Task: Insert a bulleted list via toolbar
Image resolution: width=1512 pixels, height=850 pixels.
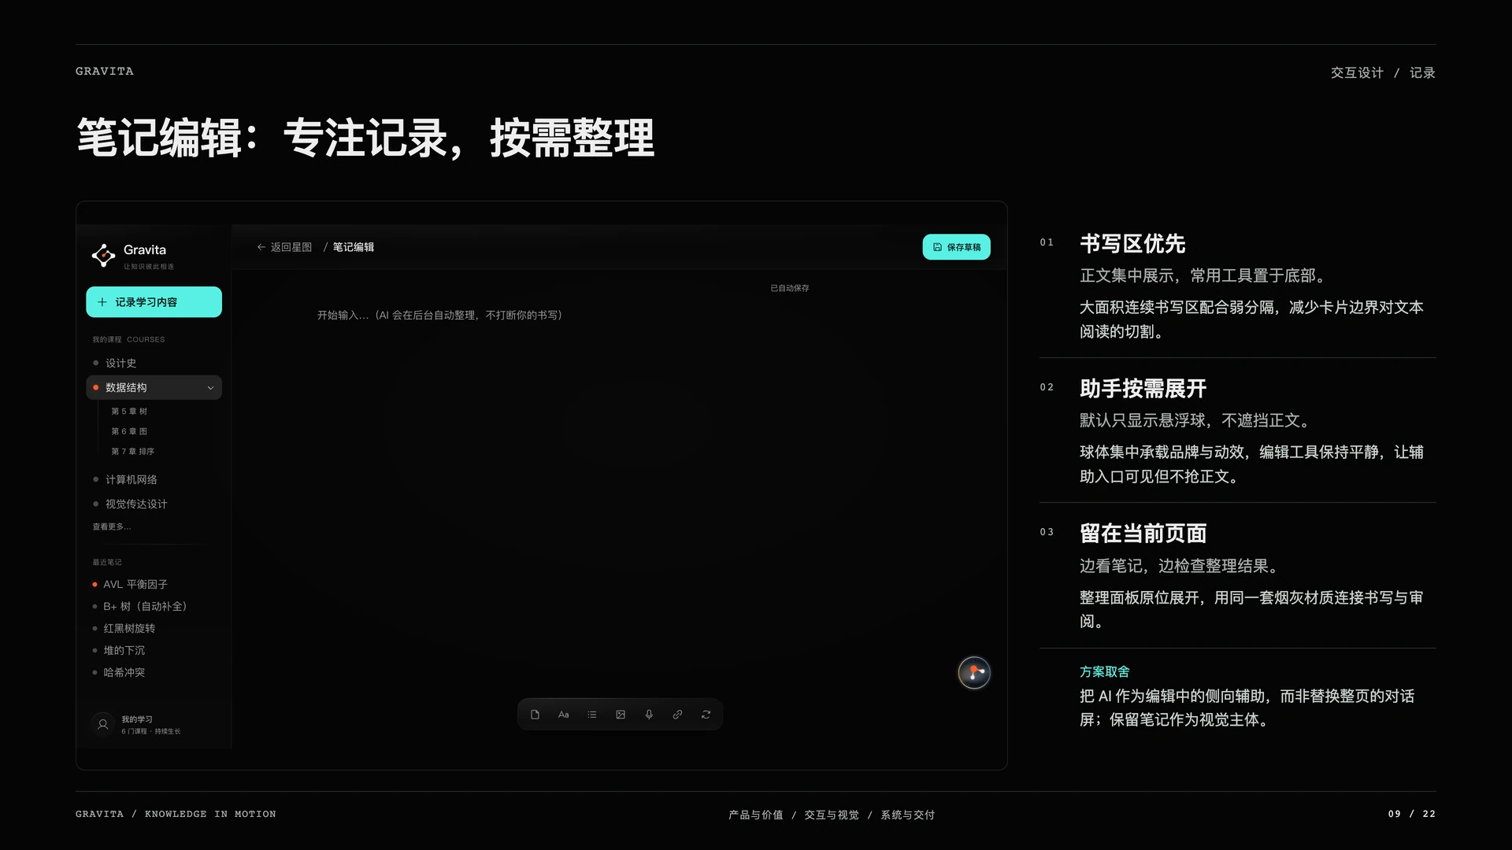Action: 592,715
